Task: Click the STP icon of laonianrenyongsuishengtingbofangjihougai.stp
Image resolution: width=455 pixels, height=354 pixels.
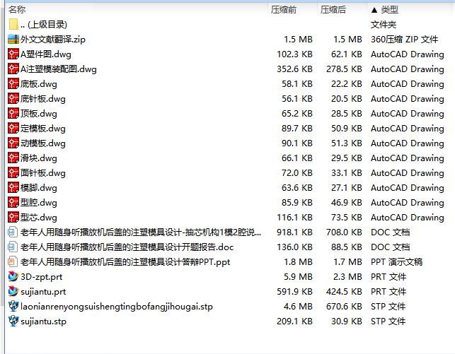Action: pyautogui.click(x=13, y=306)
